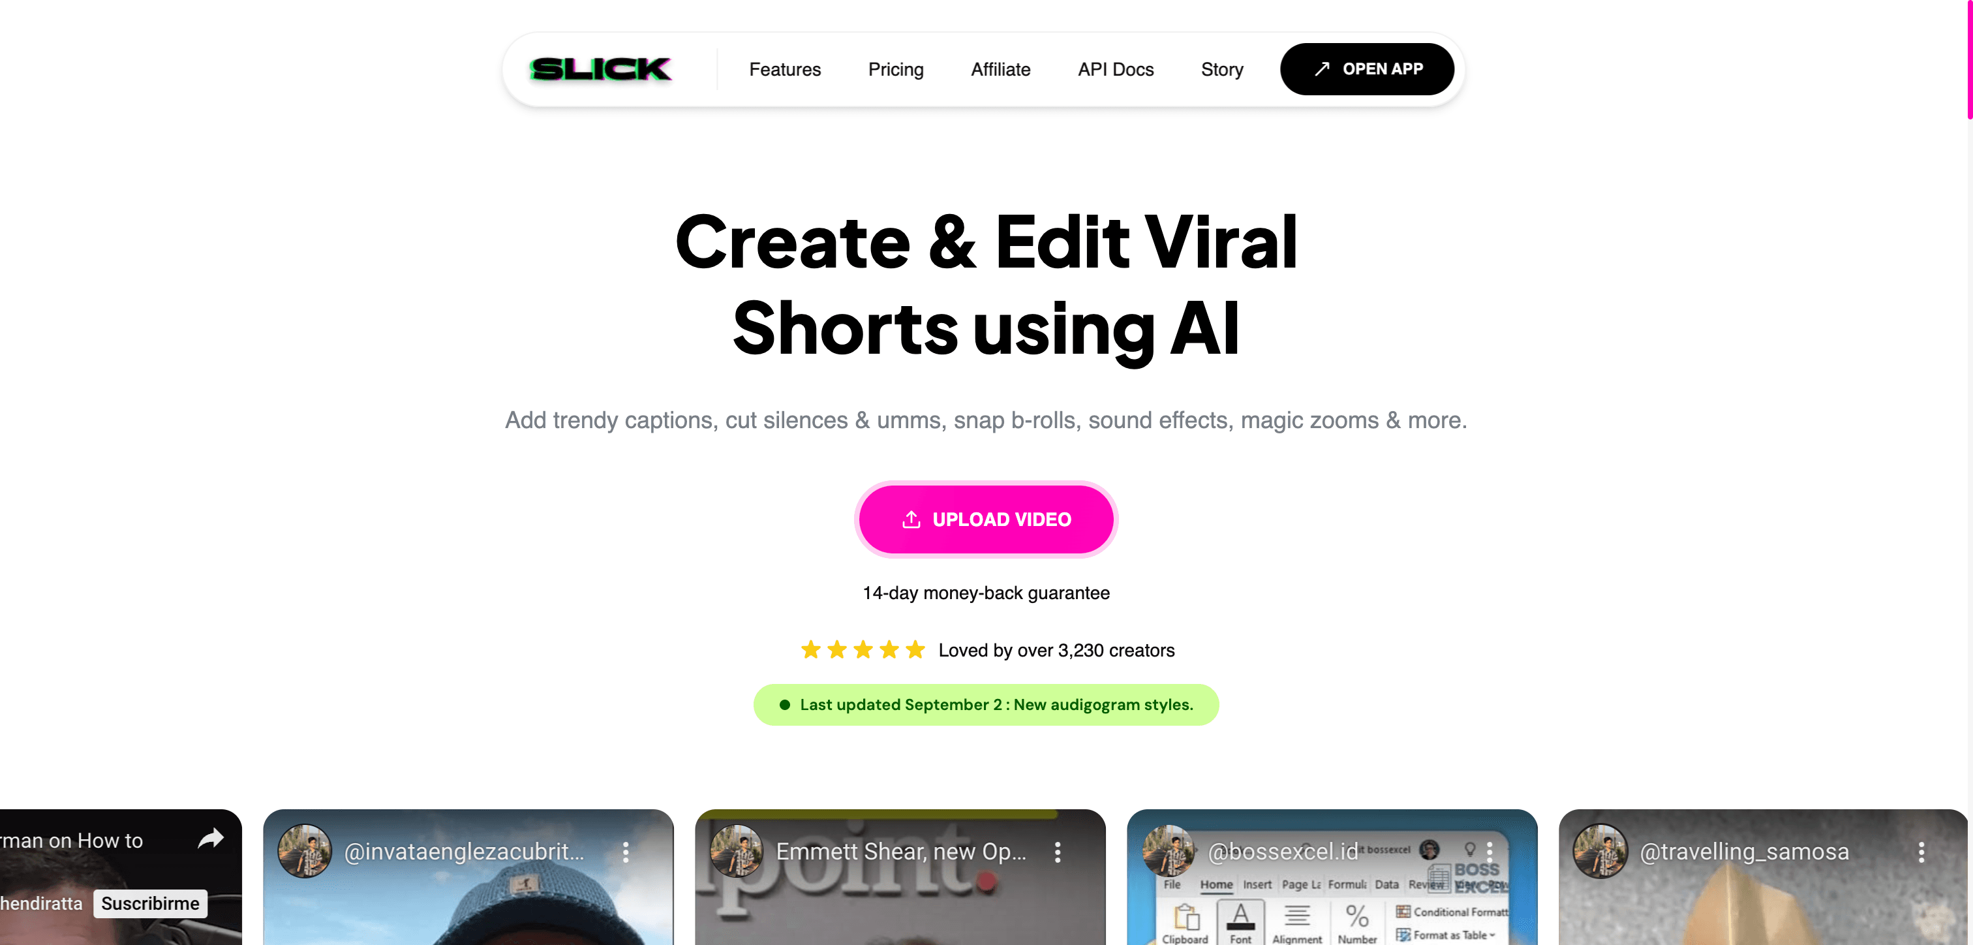Screen dimensions: 1973x945
Task: Expand the Pricing navigation dropdown
Action: (x=896, y=69)
